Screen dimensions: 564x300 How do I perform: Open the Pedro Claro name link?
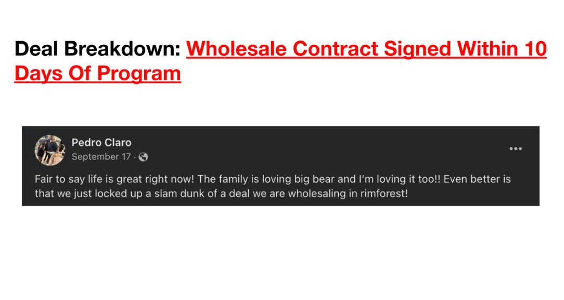coord(101,143)
